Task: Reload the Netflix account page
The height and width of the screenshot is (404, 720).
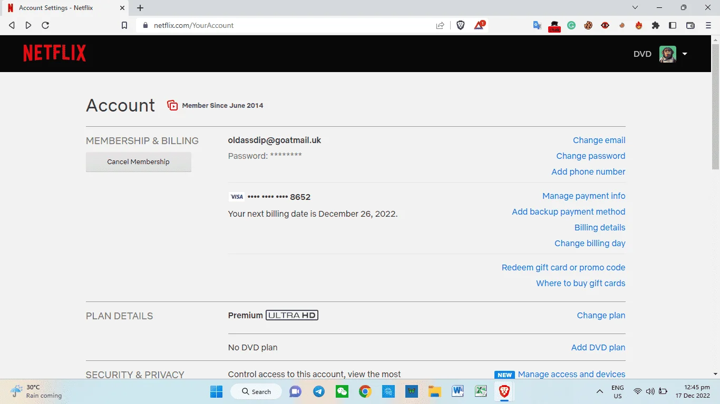Action: pos(45,25)
